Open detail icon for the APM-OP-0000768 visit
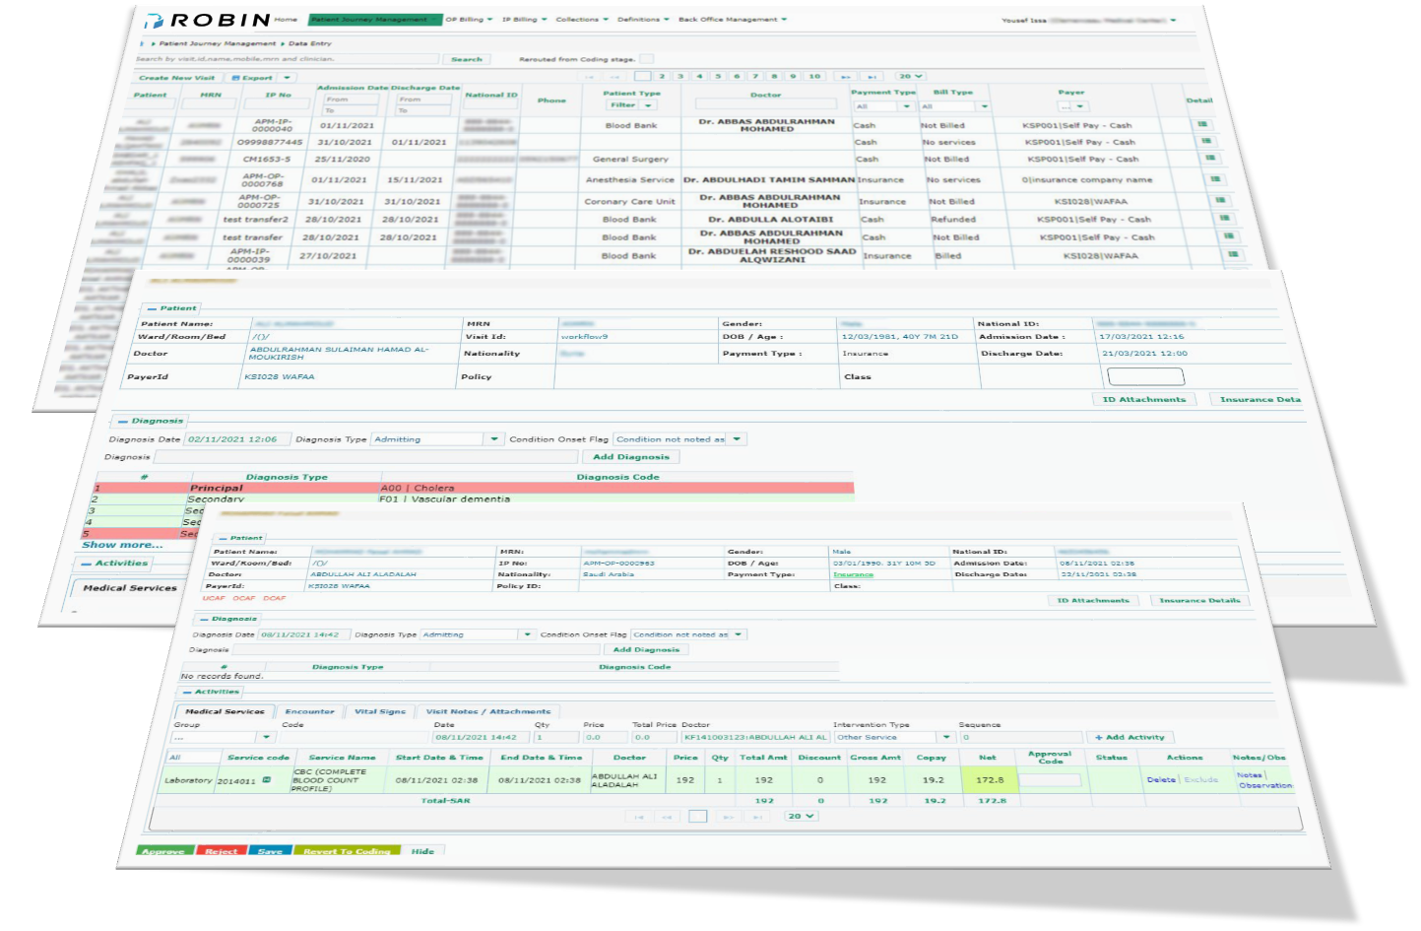 [1215, 179]
